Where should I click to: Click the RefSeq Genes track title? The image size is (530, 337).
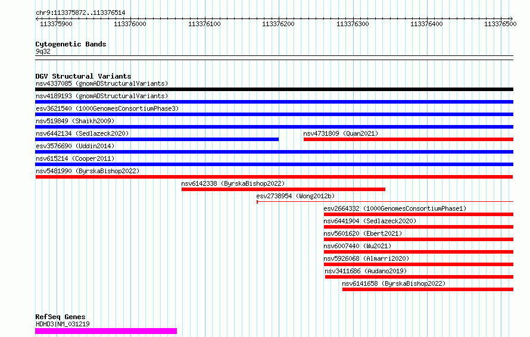pyautogui.click(x=60, y=317)
